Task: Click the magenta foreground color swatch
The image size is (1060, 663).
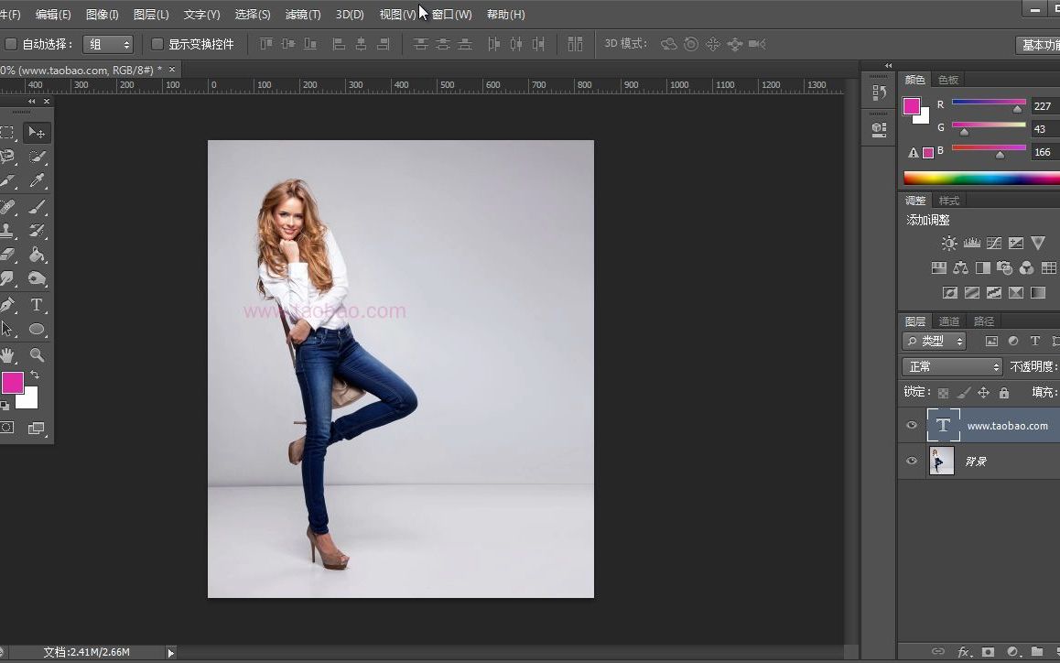Action: tap(13, 383)
